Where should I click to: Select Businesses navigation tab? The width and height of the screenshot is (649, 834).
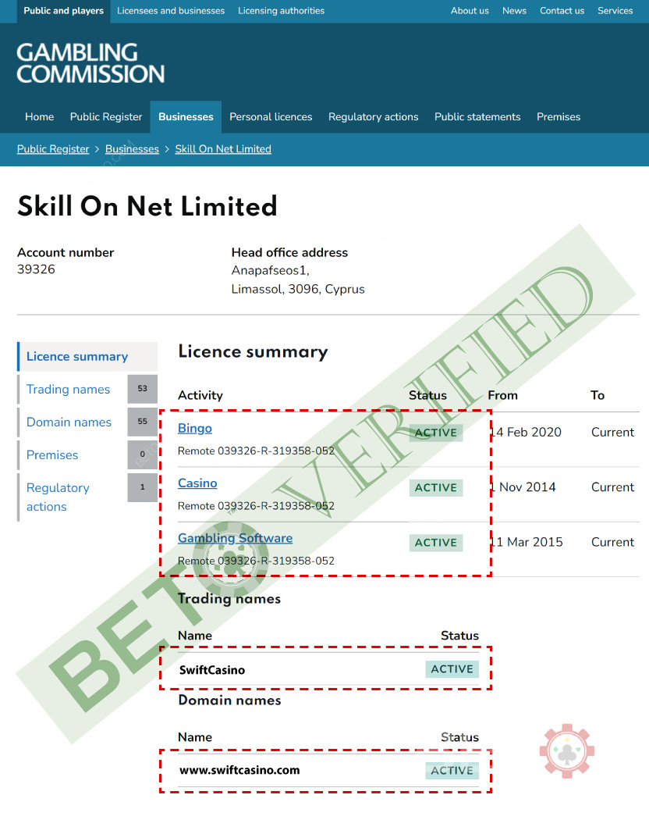[x=186, y=117]
